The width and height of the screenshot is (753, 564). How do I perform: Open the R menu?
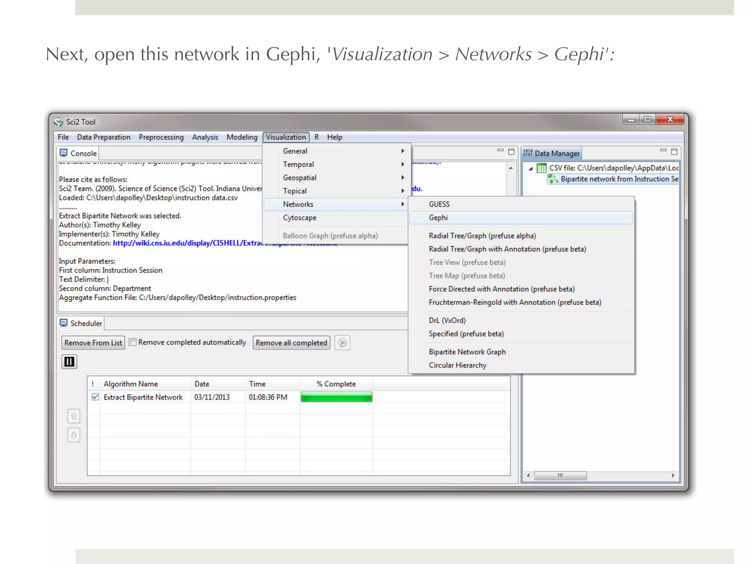[317, 137]
